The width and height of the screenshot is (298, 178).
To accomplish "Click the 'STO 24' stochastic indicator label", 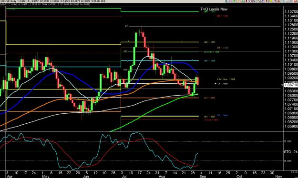I will (x=290, y=152).
